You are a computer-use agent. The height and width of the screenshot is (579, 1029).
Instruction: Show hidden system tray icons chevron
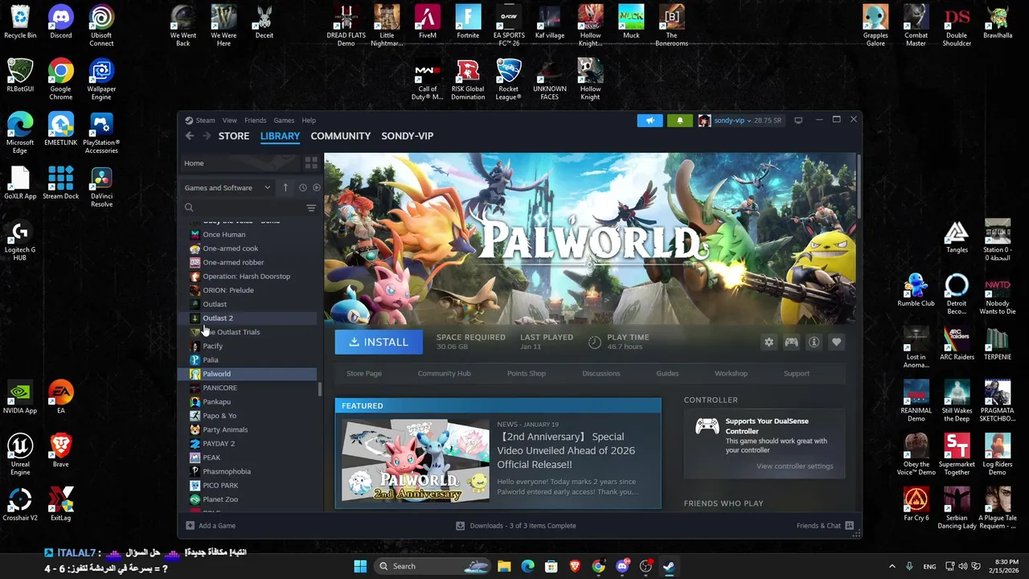(892, 566)
